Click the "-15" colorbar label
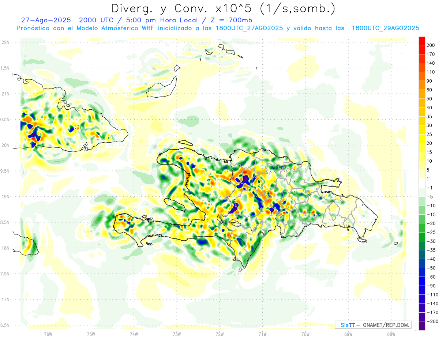Viewport: 439px width, 339px height. [x=432, y=214]
